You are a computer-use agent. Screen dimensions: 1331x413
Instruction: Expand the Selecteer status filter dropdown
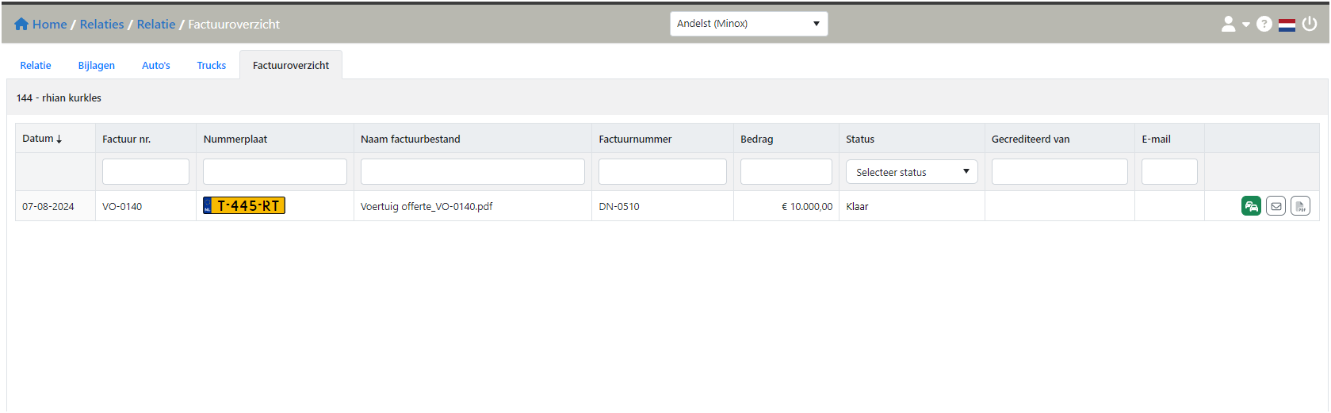click(x=912, y=172)
